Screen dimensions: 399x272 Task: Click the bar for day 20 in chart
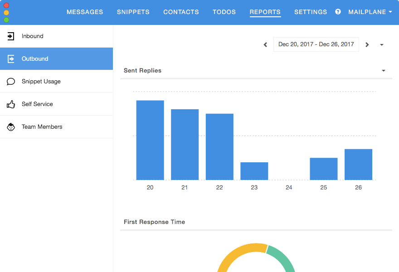(150, 140)
